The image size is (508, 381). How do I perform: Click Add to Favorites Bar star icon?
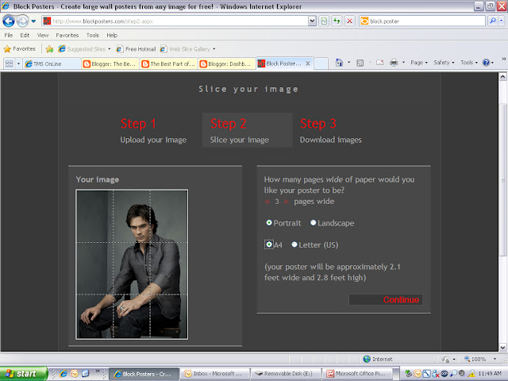(49, 49)
